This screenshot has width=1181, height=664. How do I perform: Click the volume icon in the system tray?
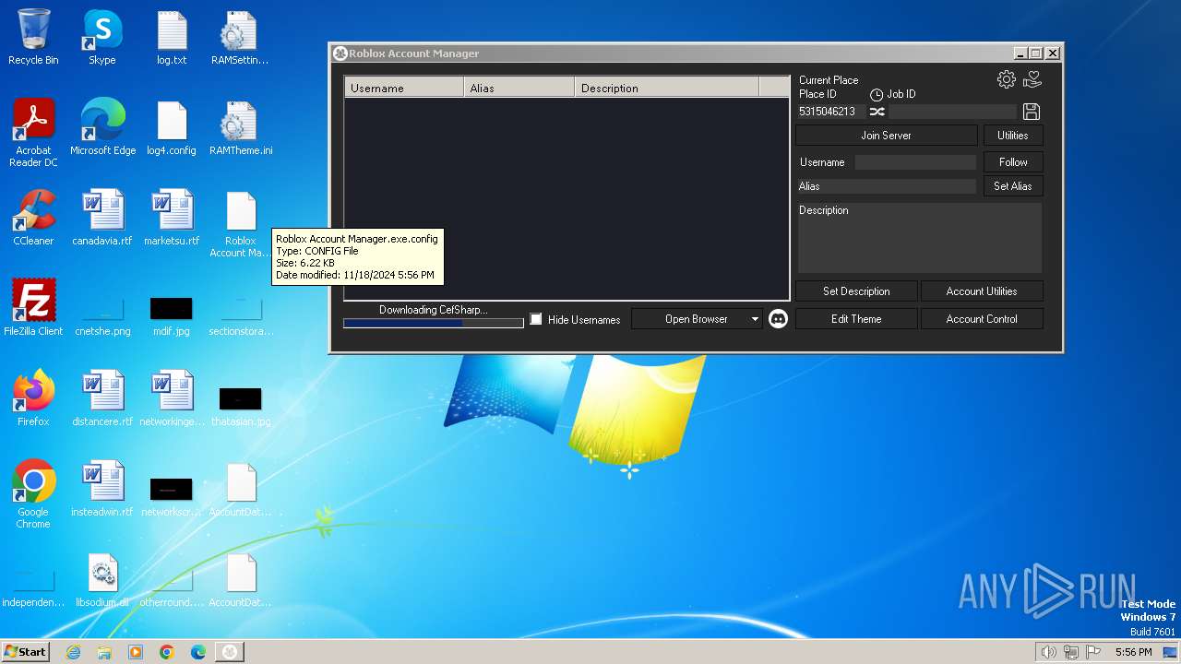(x=1048, y=652)
